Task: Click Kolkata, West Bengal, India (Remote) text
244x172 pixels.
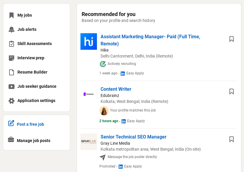Action: click(x=134, y=102)
